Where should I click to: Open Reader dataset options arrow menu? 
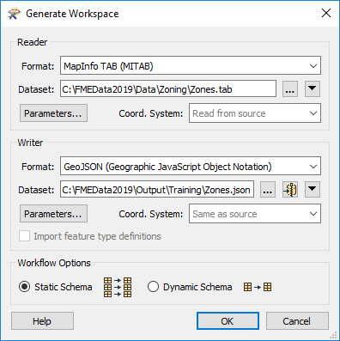click(313, 89)
